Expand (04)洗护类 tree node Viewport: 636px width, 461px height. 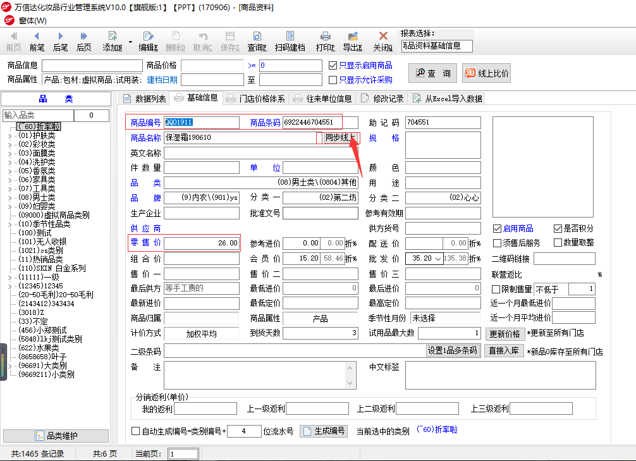pyautogui.click(x=10, y=163)
